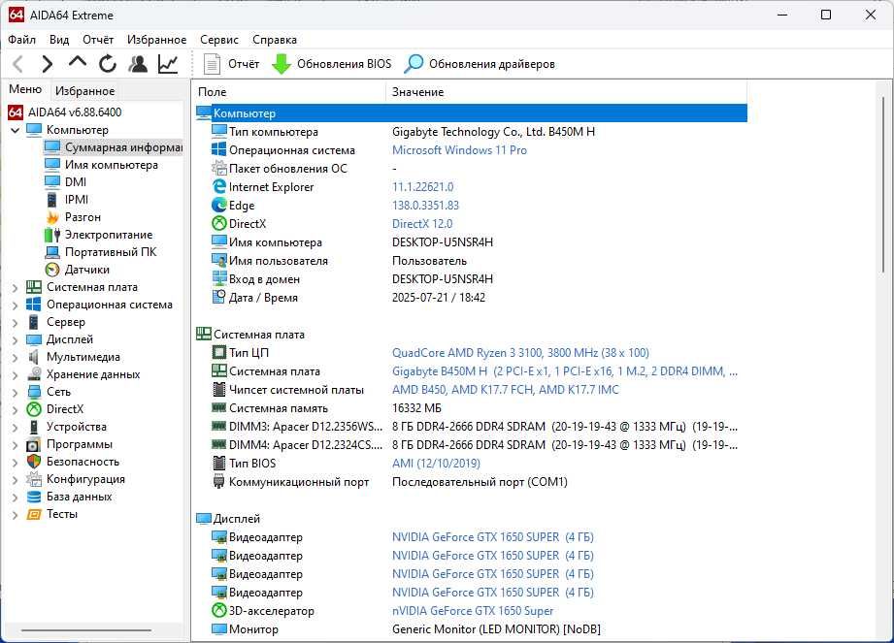Expand the Программы tree node
This screenshot has width=894, height=643.
pyautogui.click(x=16, y=445)
